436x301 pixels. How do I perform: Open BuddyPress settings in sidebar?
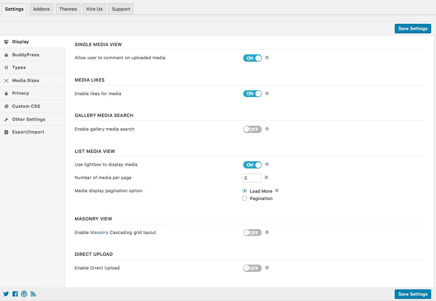pos(25,55)
